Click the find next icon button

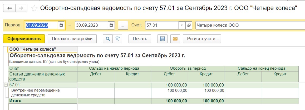pos(117,39)
